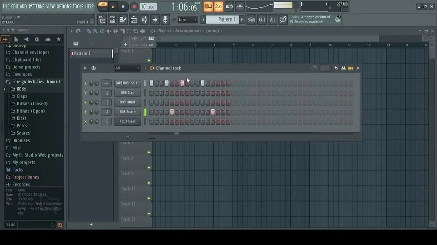The width and height of the screenshot is (437, 245).
Task: Toggle countdown before recording icon
Action: click(218, 6)
